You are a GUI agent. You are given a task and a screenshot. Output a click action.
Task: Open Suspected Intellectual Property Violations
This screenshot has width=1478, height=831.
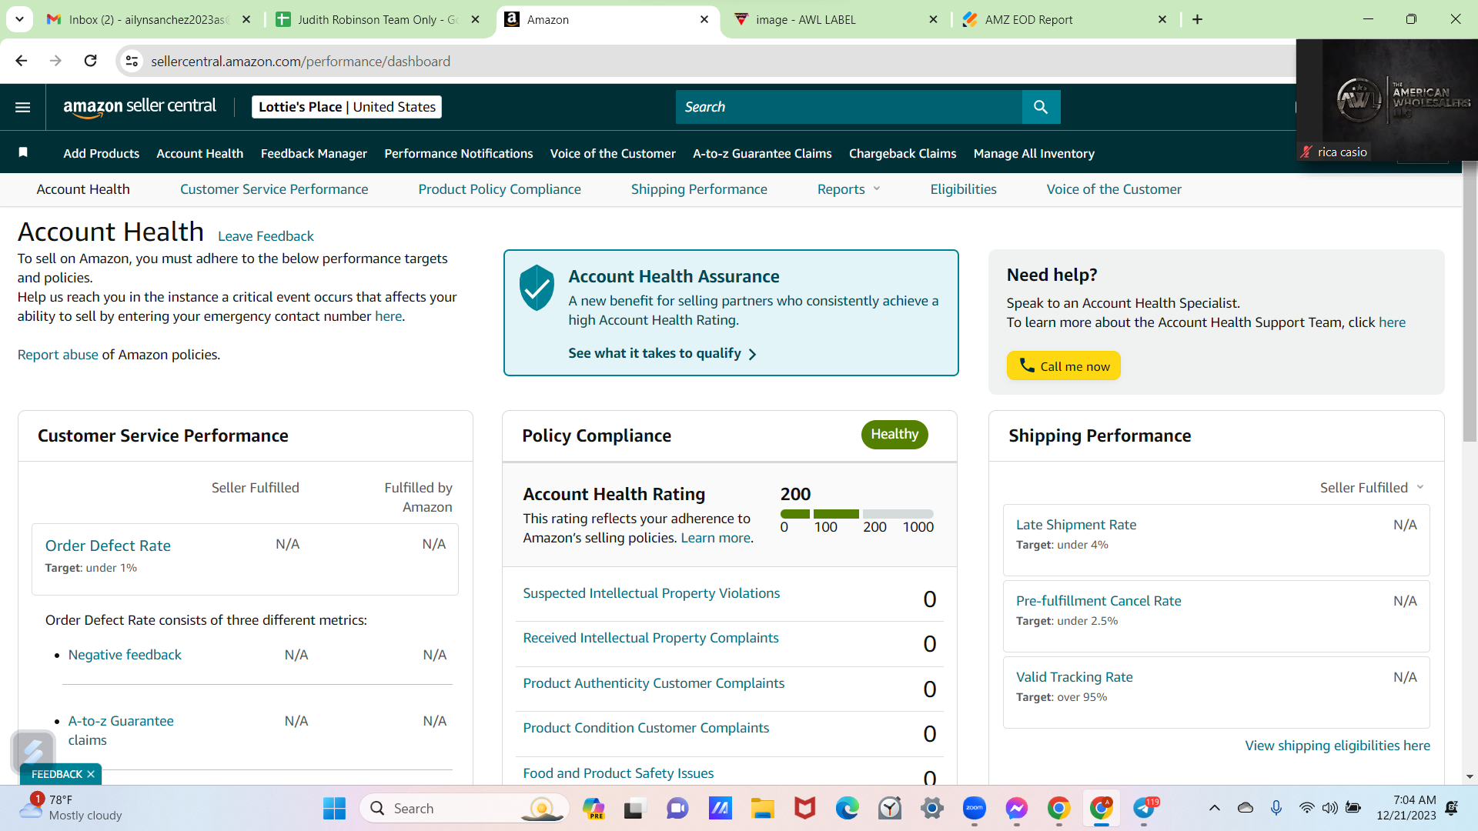651,593
